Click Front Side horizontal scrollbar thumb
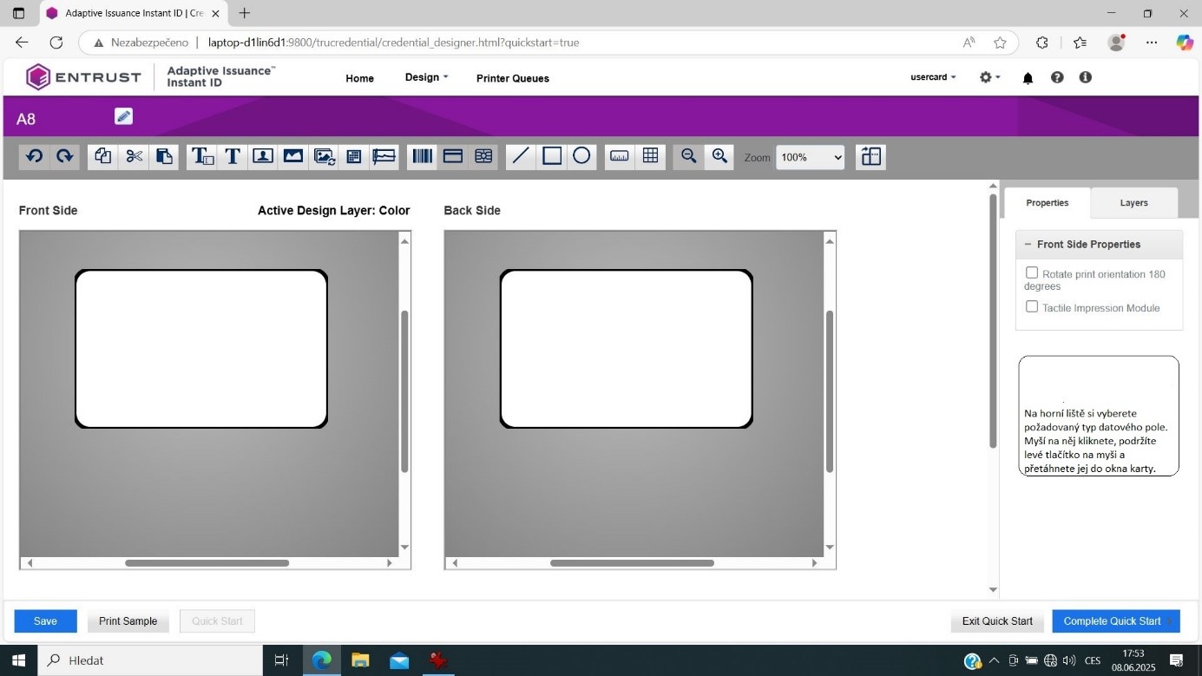This screenshot has width=1202, height=676. (x=207, y=563)
